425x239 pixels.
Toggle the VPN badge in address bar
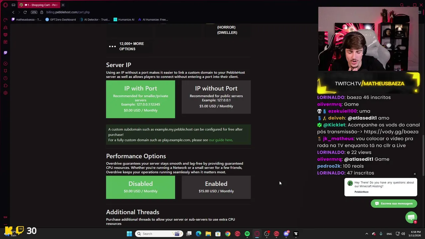(x=34, y=12)
